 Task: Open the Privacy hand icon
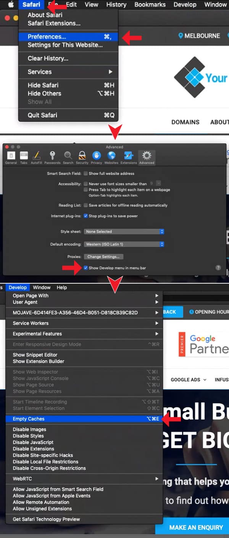96,156
